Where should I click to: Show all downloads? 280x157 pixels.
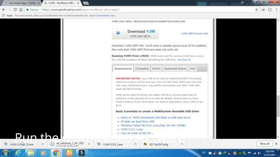click(264, 143)
